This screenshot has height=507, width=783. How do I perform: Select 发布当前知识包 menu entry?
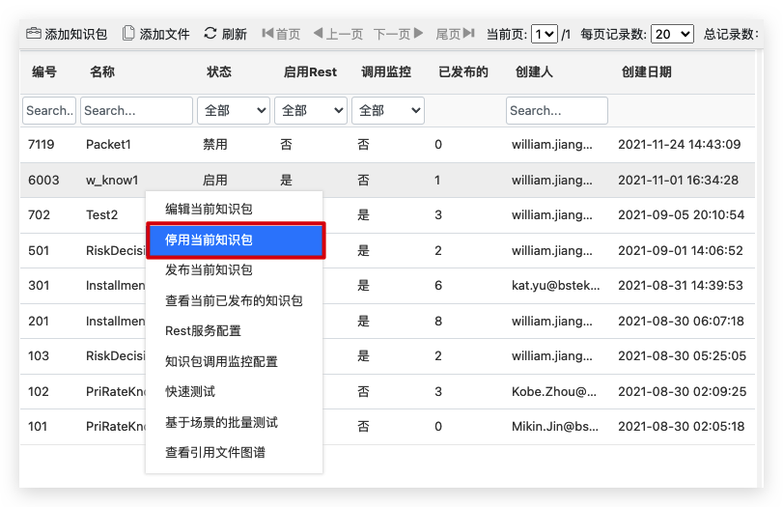click(209, 270)
